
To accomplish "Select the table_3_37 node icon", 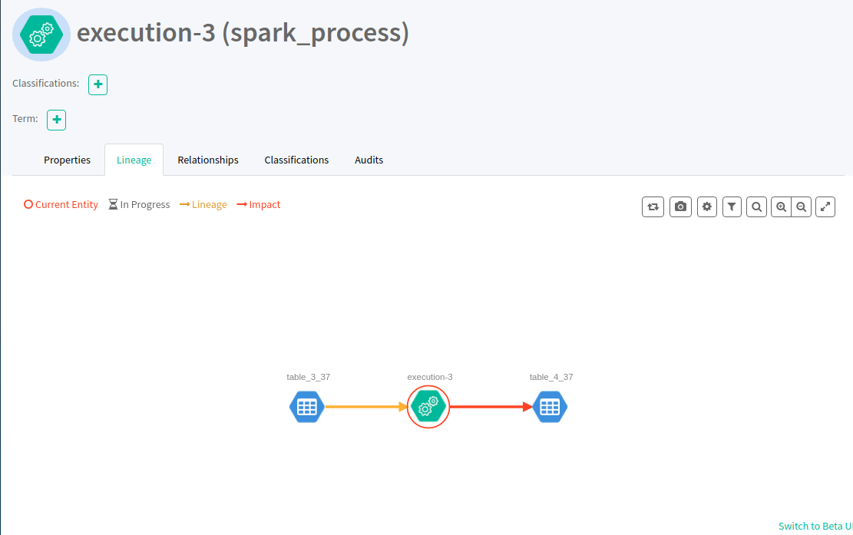I will click(x=307, y=407).
